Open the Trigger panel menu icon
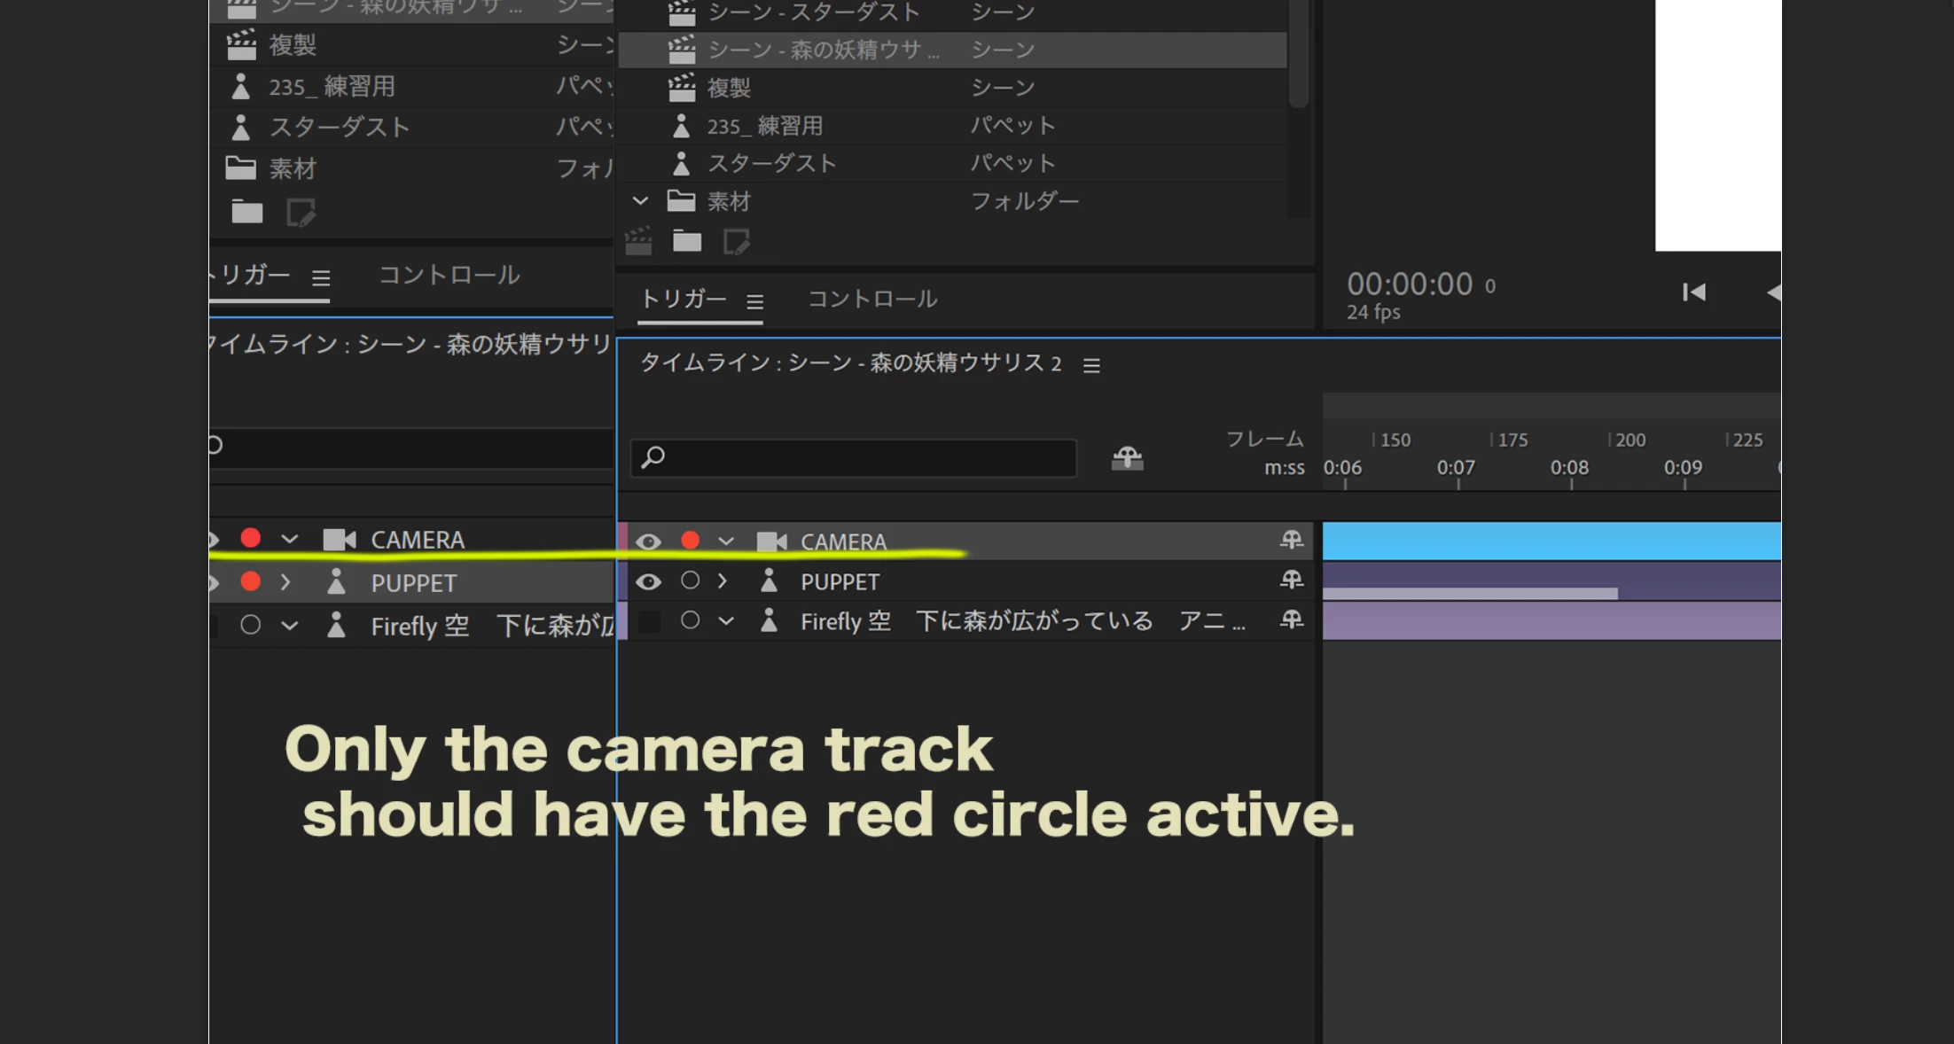Screen dimensions: 1954x1044 coord(754,302)
